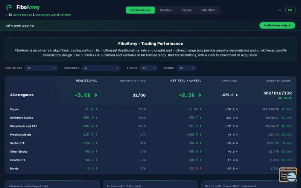Select the Other Stocks row
This screenshot has width=301, height=188.
point(150,152)
